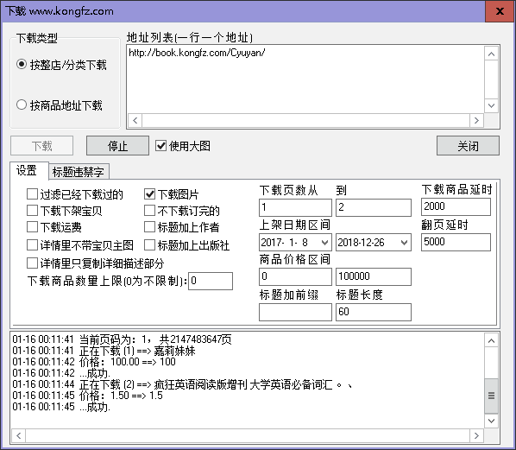Click the disabled 下载 button
516x450 pixels.
pyautogui.click(x=41, y=146)
